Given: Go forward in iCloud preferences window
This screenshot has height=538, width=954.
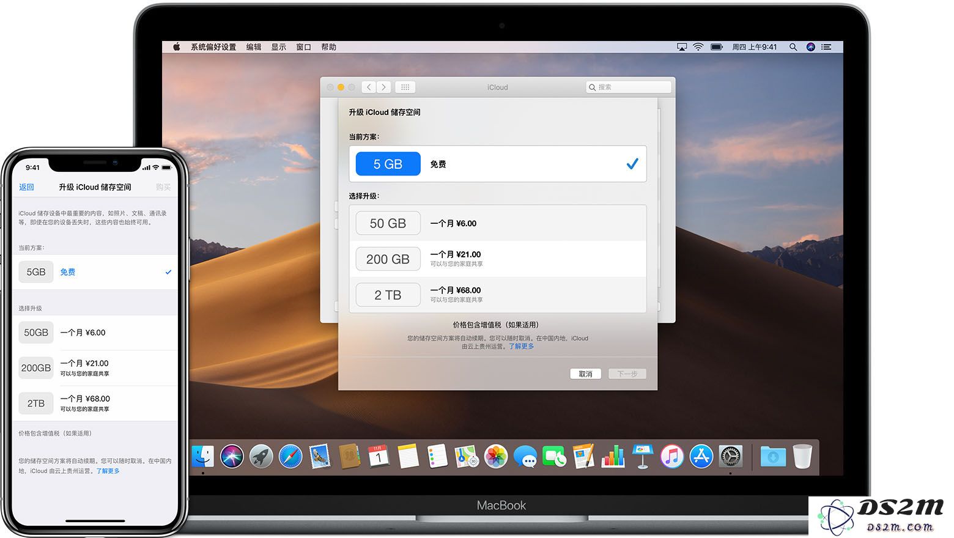Looking at the screenshot, I should coord(383,87).
